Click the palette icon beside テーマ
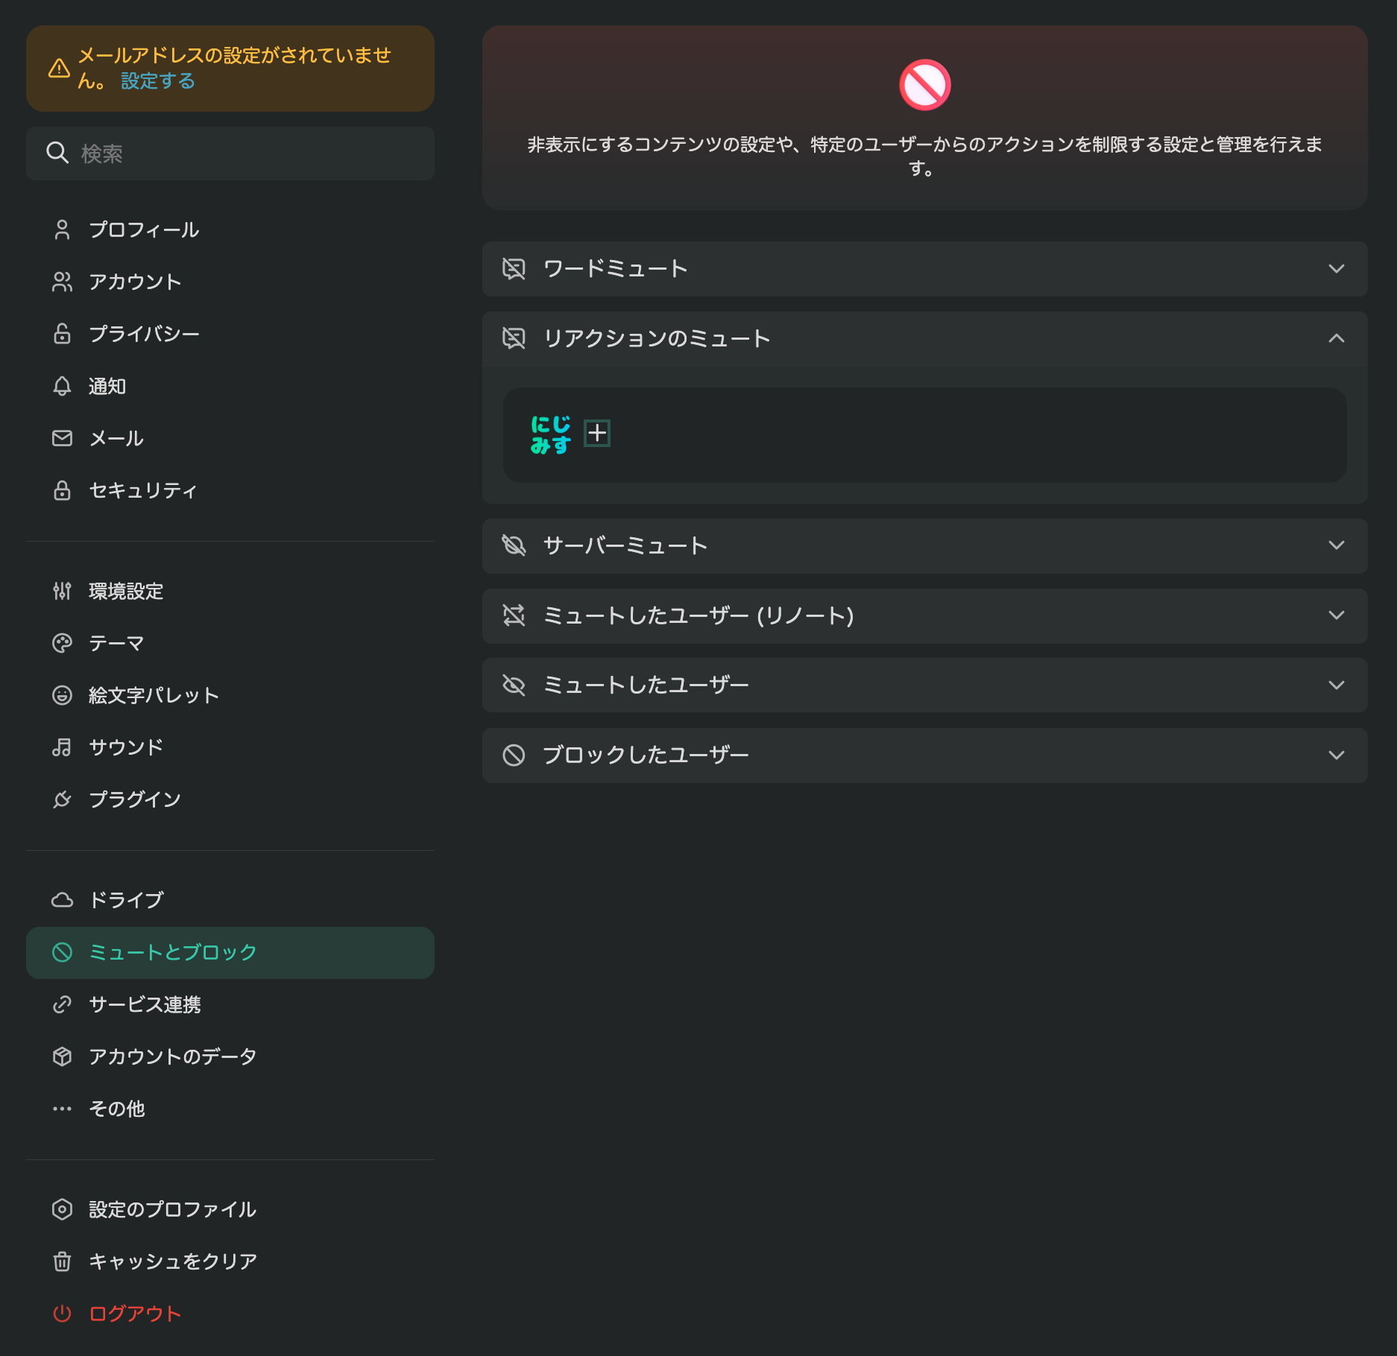 pos(62,643)
